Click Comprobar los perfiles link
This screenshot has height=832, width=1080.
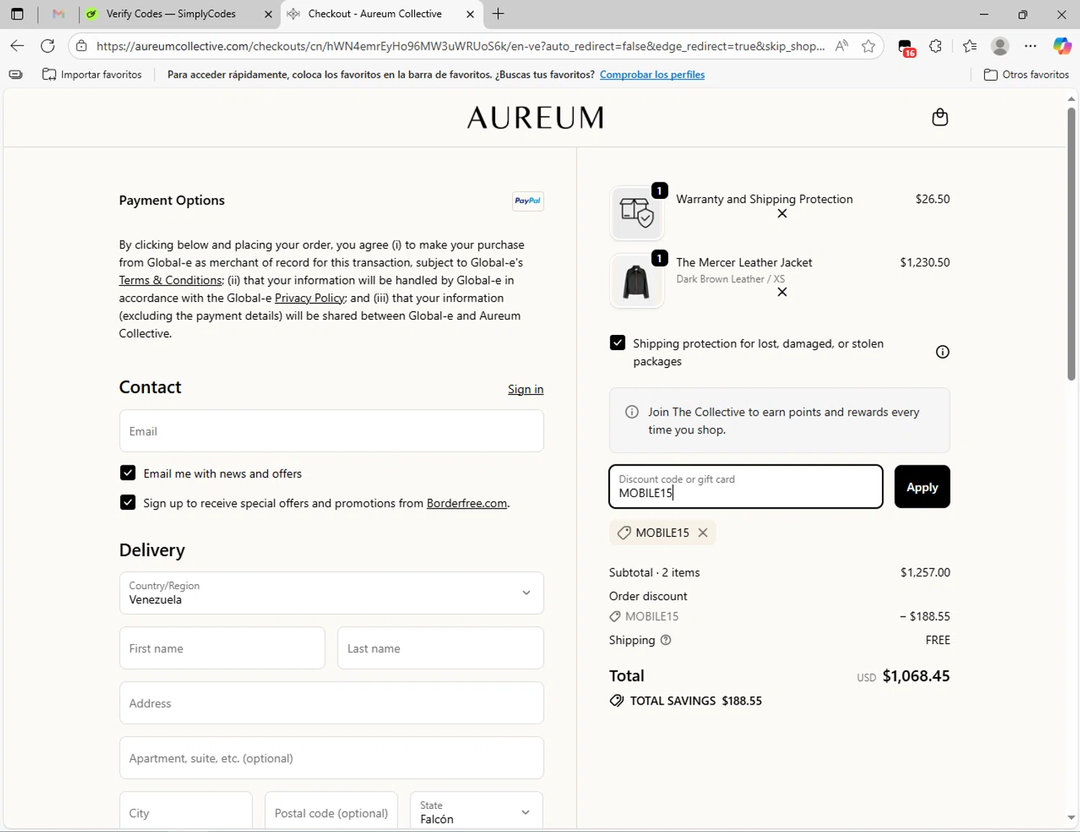click(x=652, y=74)
